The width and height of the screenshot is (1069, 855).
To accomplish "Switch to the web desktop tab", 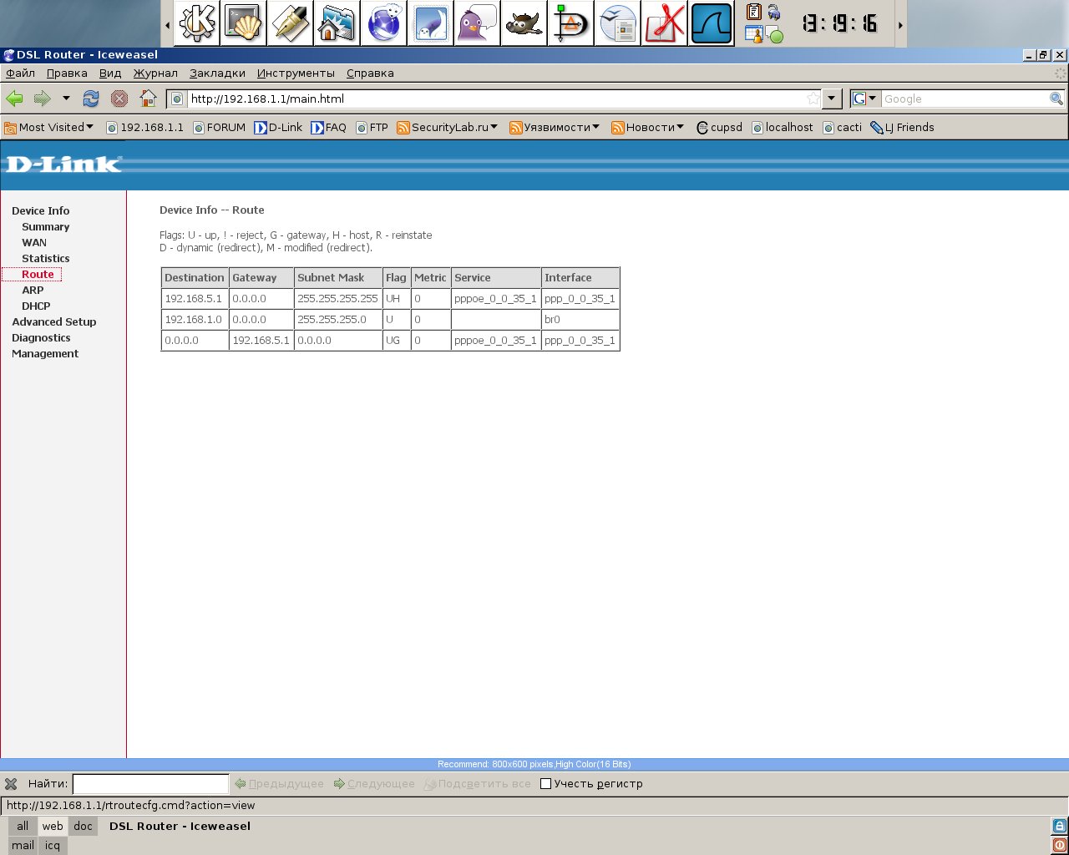I will click(53, 827).
